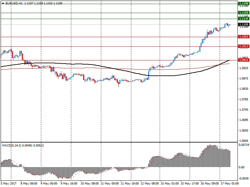This screenshot has width=250, height=187.
Task: Click the EURUSD,H1 chart title text
Action: click(x=14, y=3)
